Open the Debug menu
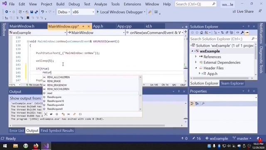This screenshot has width=266, height=150. point(74,4)
